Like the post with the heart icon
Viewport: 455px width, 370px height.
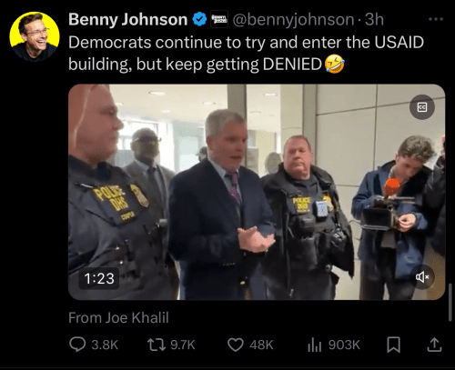point(236,345)
